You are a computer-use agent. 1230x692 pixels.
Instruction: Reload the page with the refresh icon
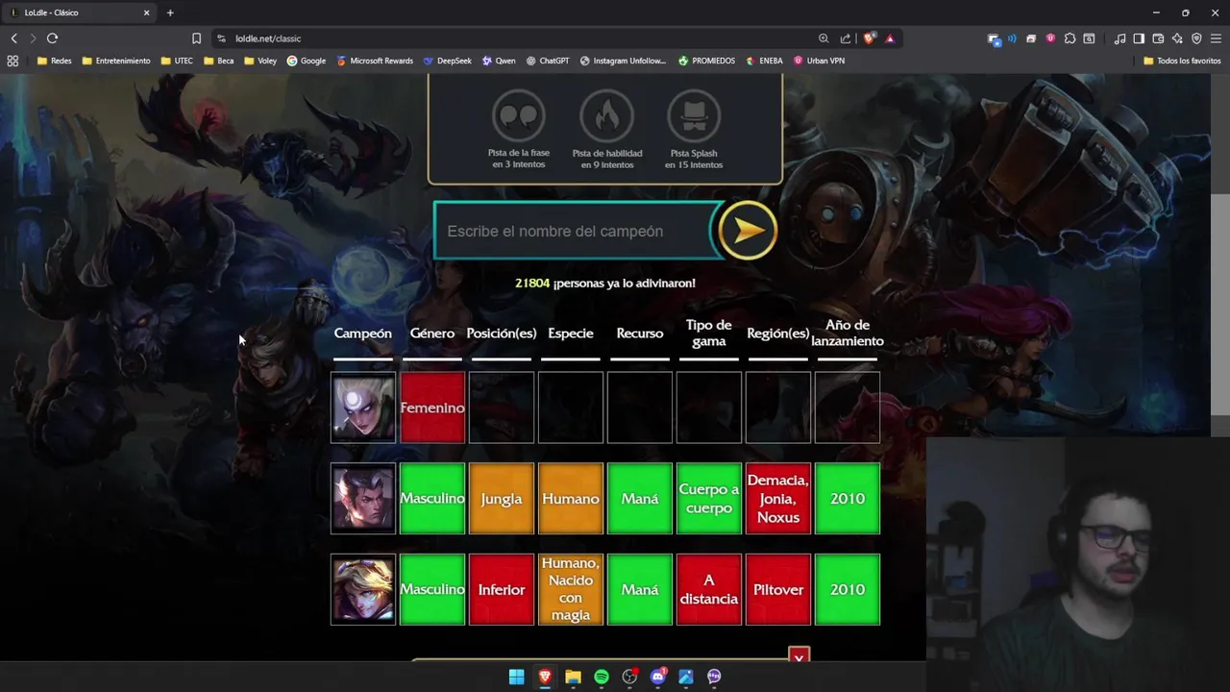click(52, 38)
